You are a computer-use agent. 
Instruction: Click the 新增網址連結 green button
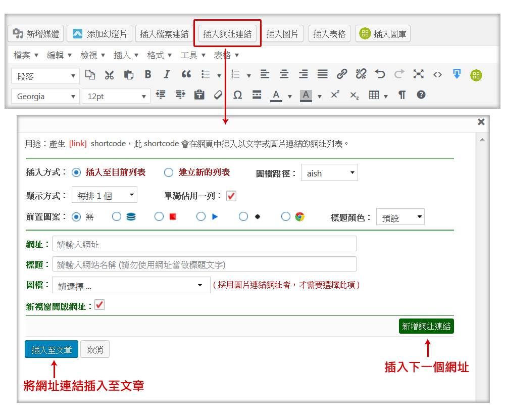pyautogui.click(x=427, y=326)
